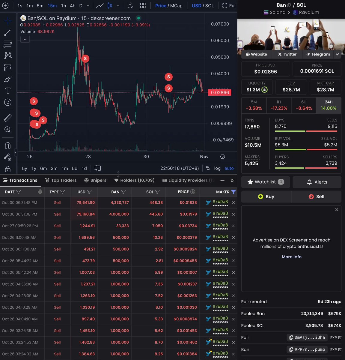Expand the social links chevron

coord(338,54)
